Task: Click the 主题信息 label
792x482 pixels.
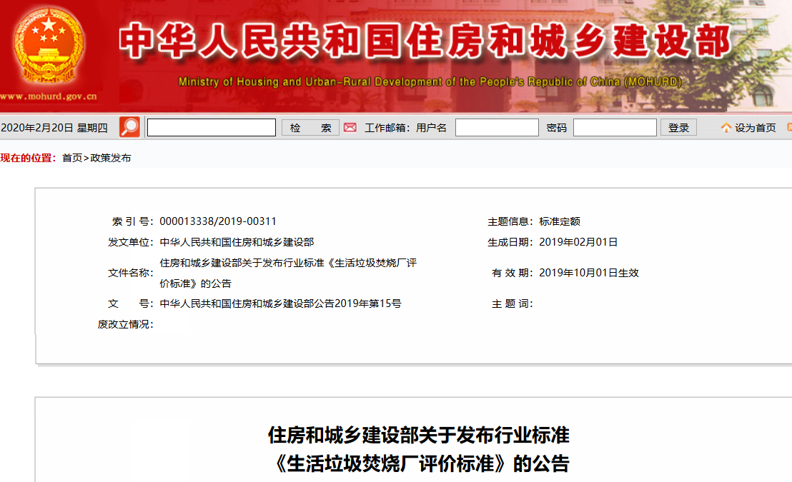Action: [x=510, y=221]
